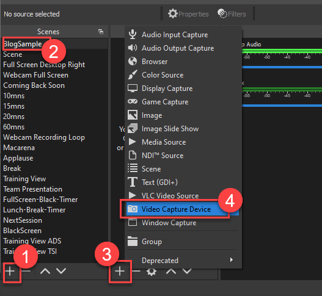Select the 10mns scene
Image resolution: width=322 pixels, height=296 pixels.
point(54,96)
